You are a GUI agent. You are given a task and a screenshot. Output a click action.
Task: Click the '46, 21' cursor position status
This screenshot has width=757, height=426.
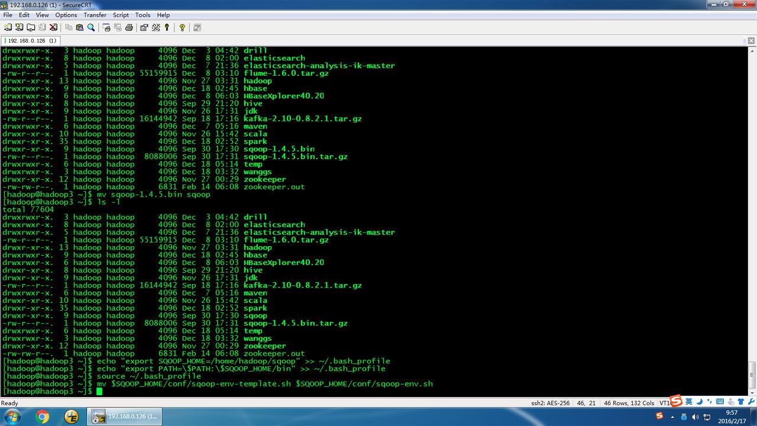click(x=586, y=403)
